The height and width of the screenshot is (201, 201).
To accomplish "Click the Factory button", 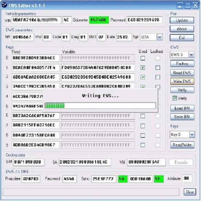I will pos(182,64).
